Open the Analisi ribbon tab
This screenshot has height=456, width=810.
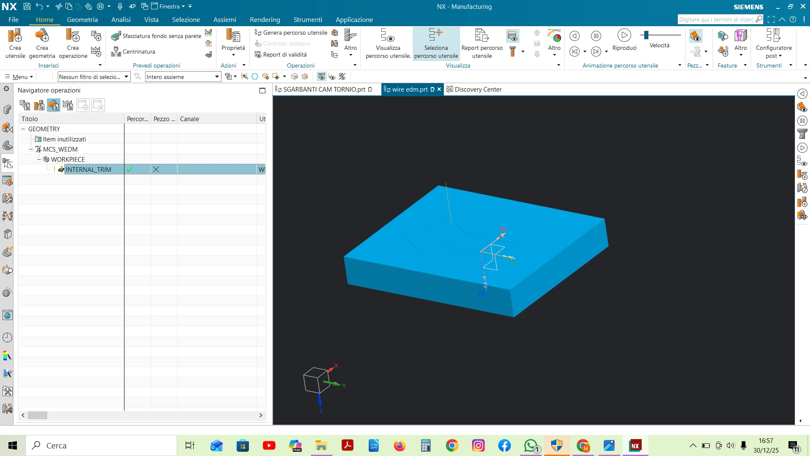121,19
